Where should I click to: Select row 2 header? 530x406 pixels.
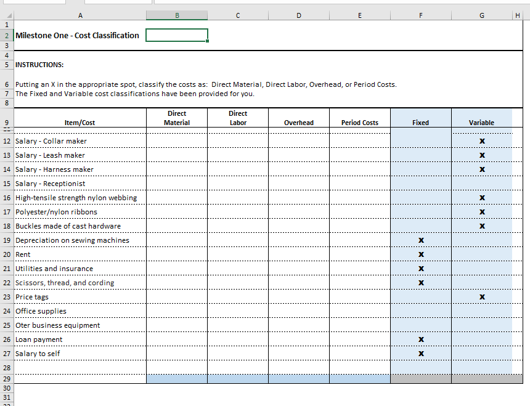click(x=7, y=36)
